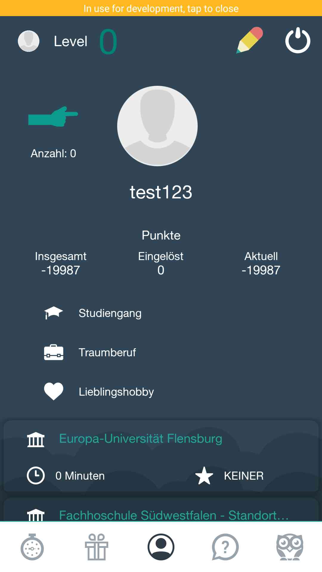Viewport: 322px width, 572px height.
Task: Tap the star KEINER badge icon
Action: click(204, 476)
